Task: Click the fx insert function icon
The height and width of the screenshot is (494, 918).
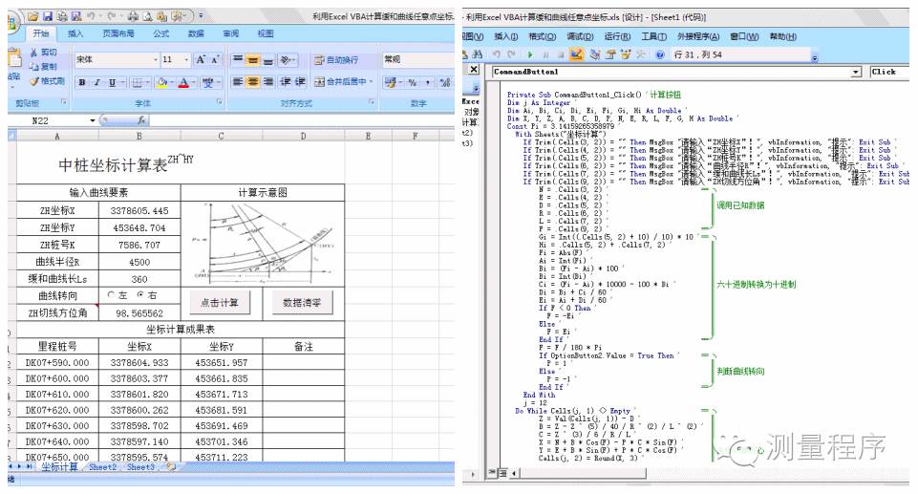Action: (x=141, y=120)
